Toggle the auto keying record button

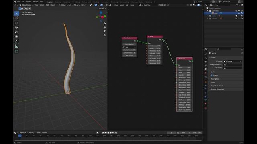click(x=97, y=133)
